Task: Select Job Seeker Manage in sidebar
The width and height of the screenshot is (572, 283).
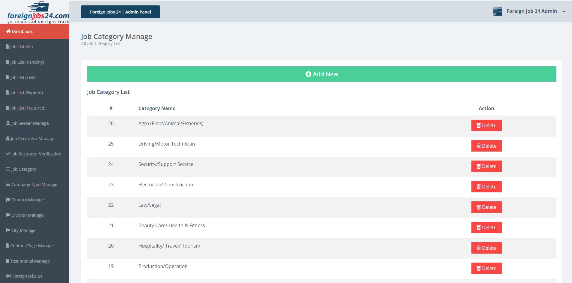Action: coord(35,123)
